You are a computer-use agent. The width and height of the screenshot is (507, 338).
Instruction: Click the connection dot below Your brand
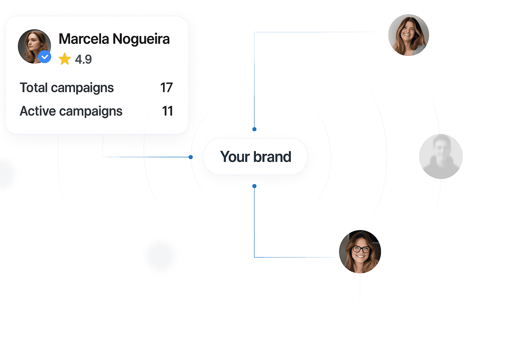pyautogui.click(x=254, y=186)
